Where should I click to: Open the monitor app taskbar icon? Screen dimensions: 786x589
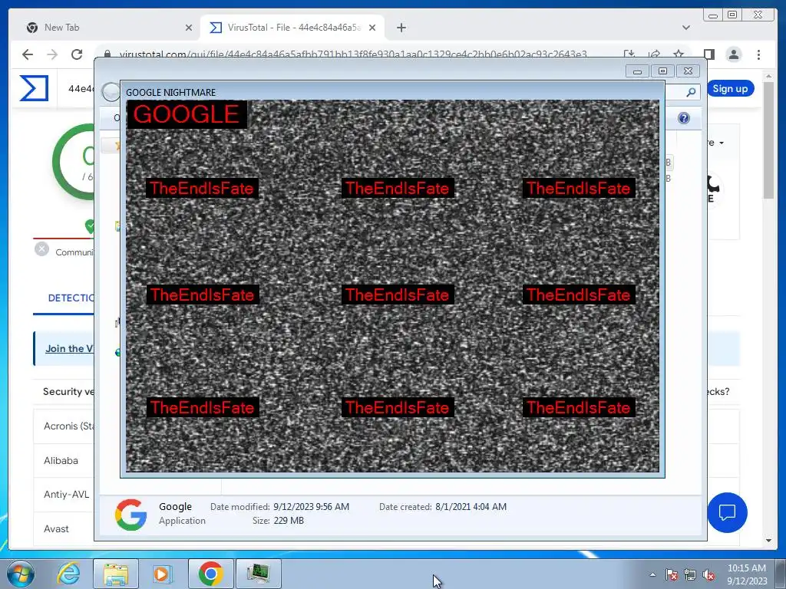pos(258,574)
